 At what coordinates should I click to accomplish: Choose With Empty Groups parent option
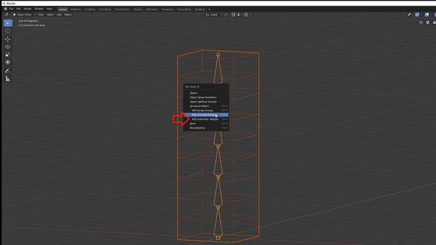pos(206,110)
